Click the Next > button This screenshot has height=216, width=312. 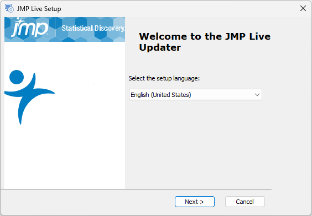coord(194,202)
